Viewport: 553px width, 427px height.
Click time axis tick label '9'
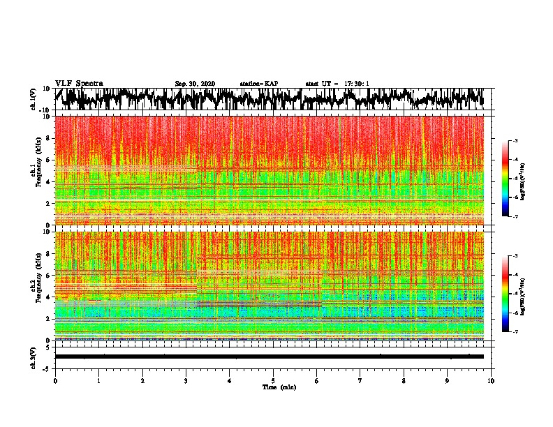(x=447, y=381)
